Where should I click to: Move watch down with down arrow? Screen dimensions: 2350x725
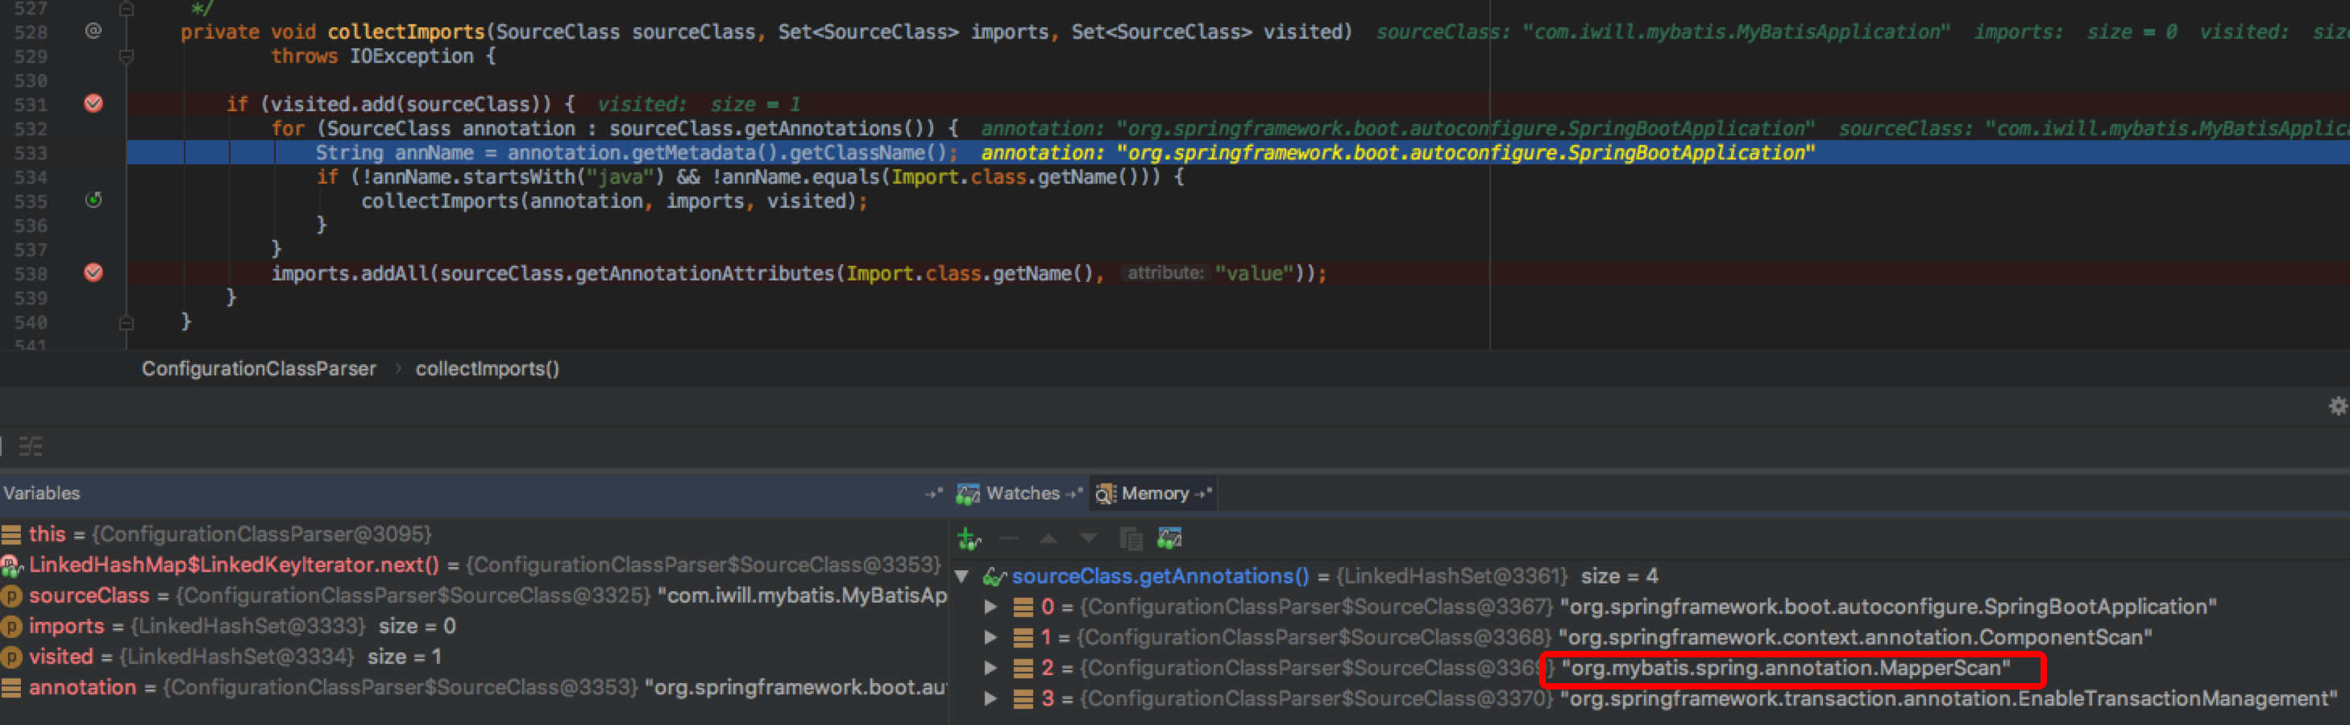click(x=1088, y=539)
